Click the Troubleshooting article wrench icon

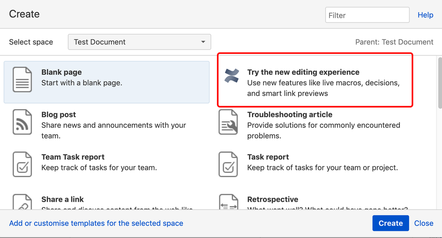coord(229,122)
